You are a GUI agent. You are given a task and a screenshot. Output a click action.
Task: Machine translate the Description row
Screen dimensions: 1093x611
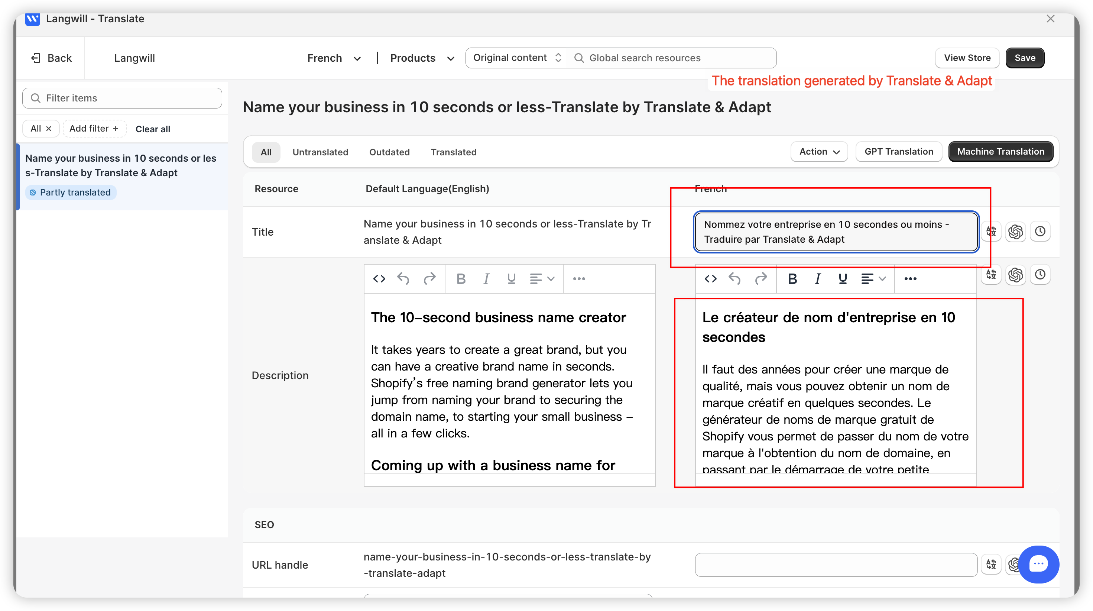(991, 275)
